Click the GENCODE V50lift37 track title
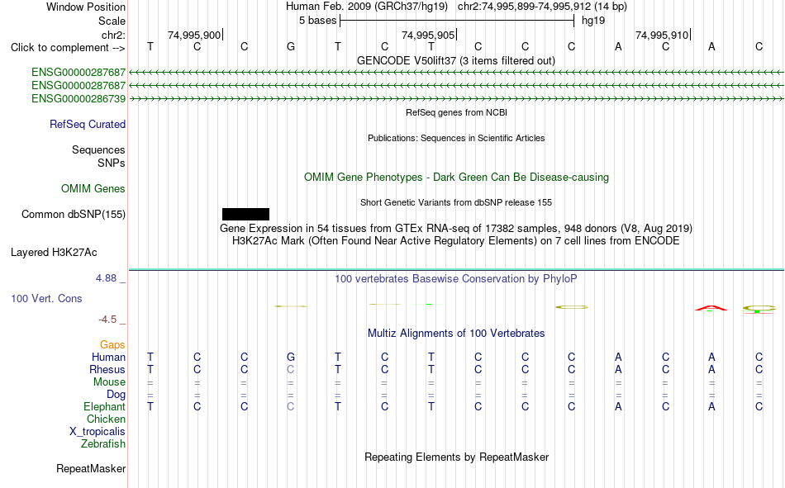 coord(456,60)
